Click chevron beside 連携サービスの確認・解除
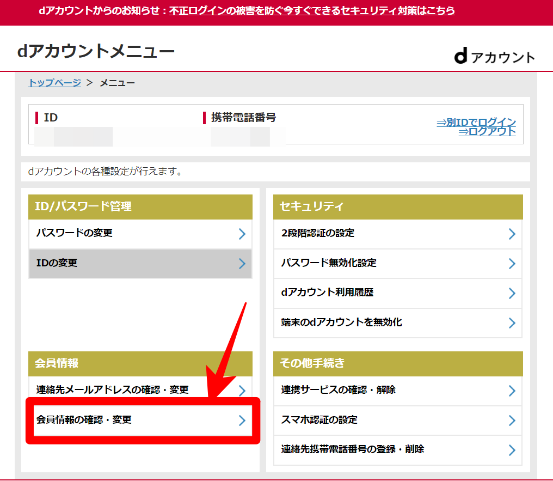 coord(512,391)
